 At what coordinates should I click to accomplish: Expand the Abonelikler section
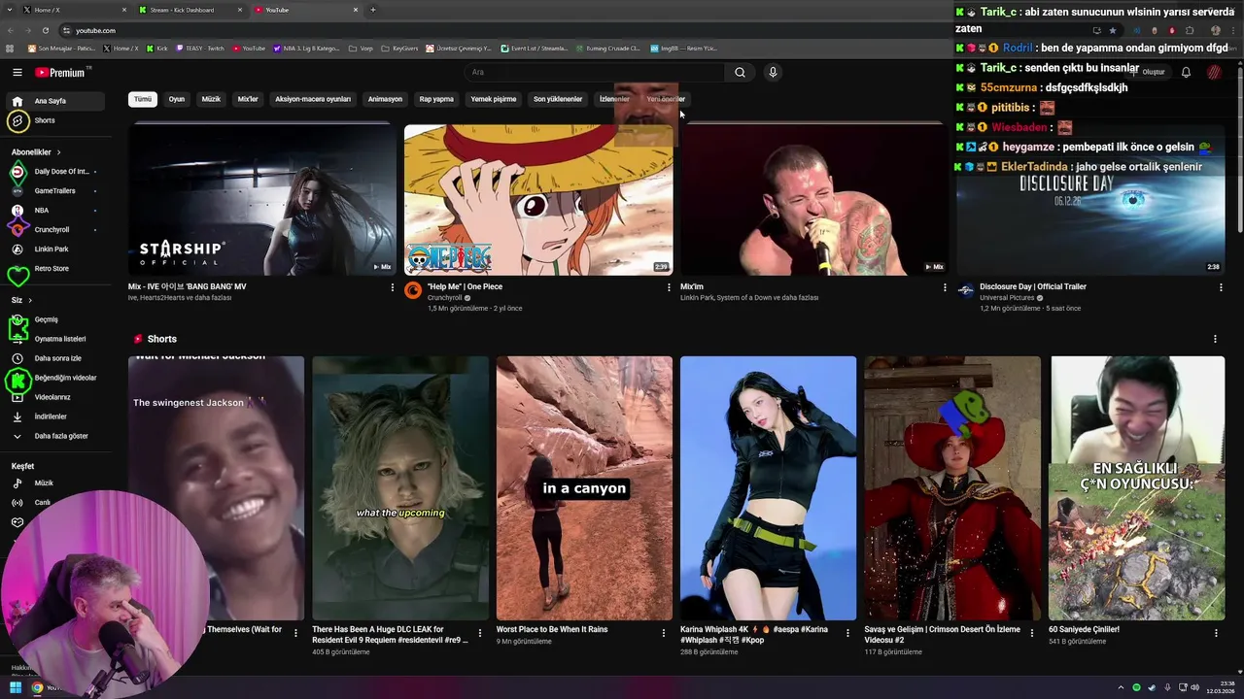pyautogui.click(x=36, y=152)
